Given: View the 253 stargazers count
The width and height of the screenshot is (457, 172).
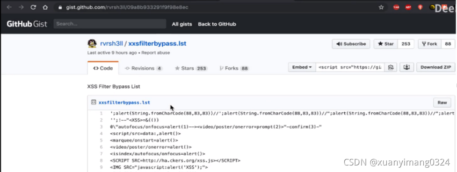Looking at the screenshot, I should click(x=406, y=44).
